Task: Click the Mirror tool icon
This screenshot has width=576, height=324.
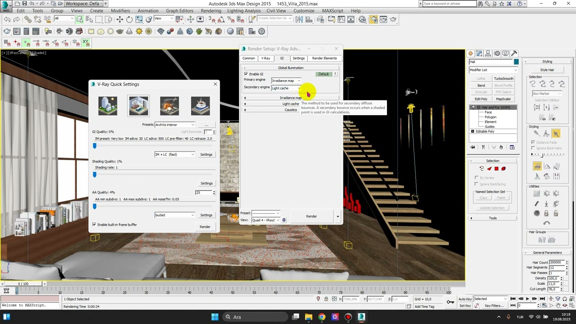Action: click(299, 19)
